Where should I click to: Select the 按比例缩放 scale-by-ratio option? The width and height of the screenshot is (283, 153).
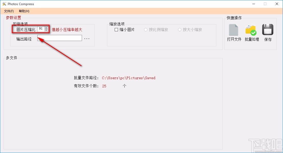click(x=145, y=30)
